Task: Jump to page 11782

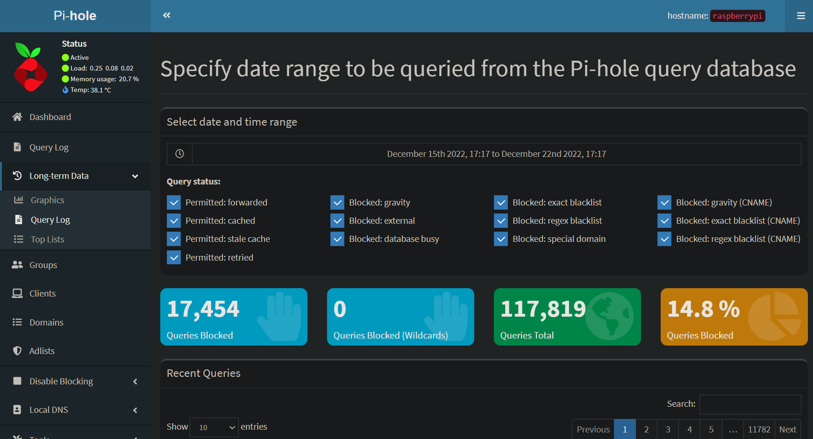Action: point(759,429)
